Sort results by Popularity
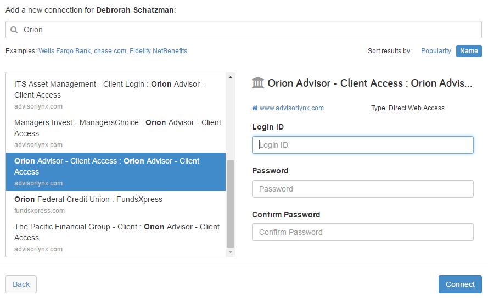The image size is (488, 298). point(436,51)
